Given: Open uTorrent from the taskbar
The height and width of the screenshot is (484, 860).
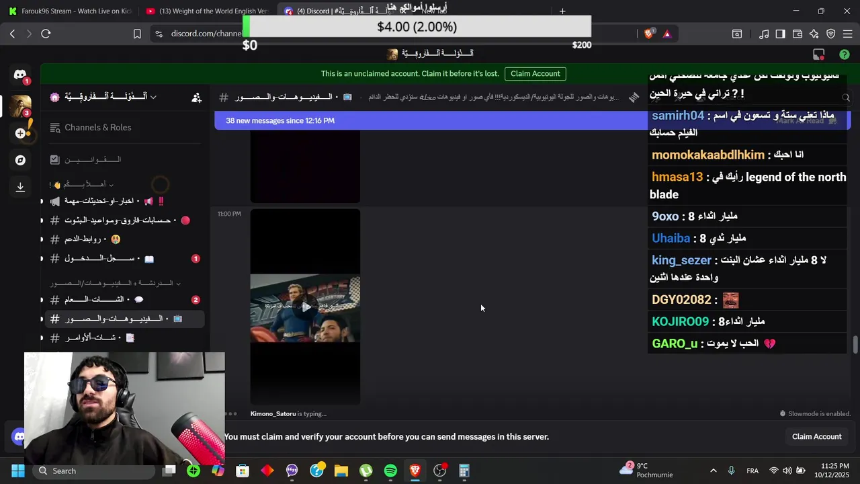Looking at the screenshot, I should point(365,471).
